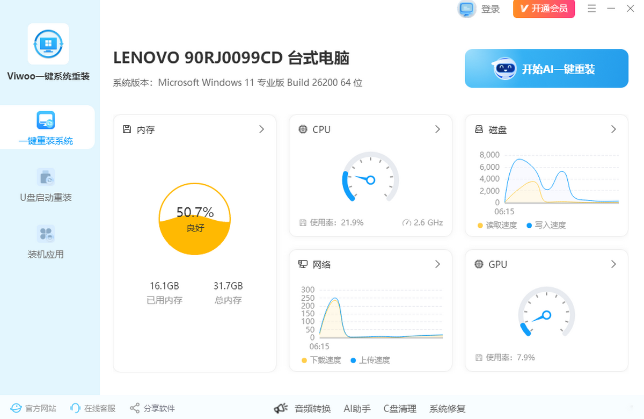Click the 内存 card title
Image resolution: width=644 pixels, height=419 pixels.
click(146, 129)
